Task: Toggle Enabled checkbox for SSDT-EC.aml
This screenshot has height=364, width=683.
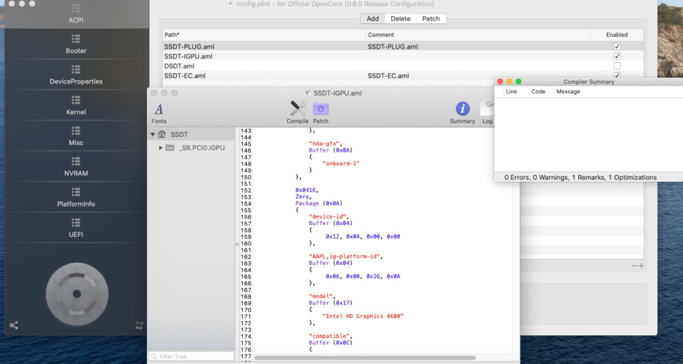Action: pyautogui.click(x=617, y=75)
